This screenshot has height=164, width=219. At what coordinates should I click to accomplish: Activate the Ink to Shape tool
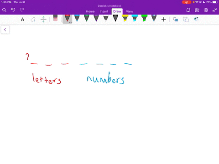point(186,20)
